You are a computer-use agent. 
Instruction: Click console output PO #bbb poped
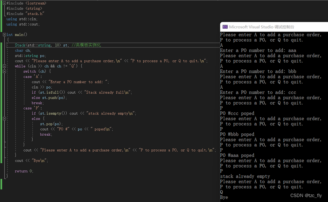click(237, 134)
